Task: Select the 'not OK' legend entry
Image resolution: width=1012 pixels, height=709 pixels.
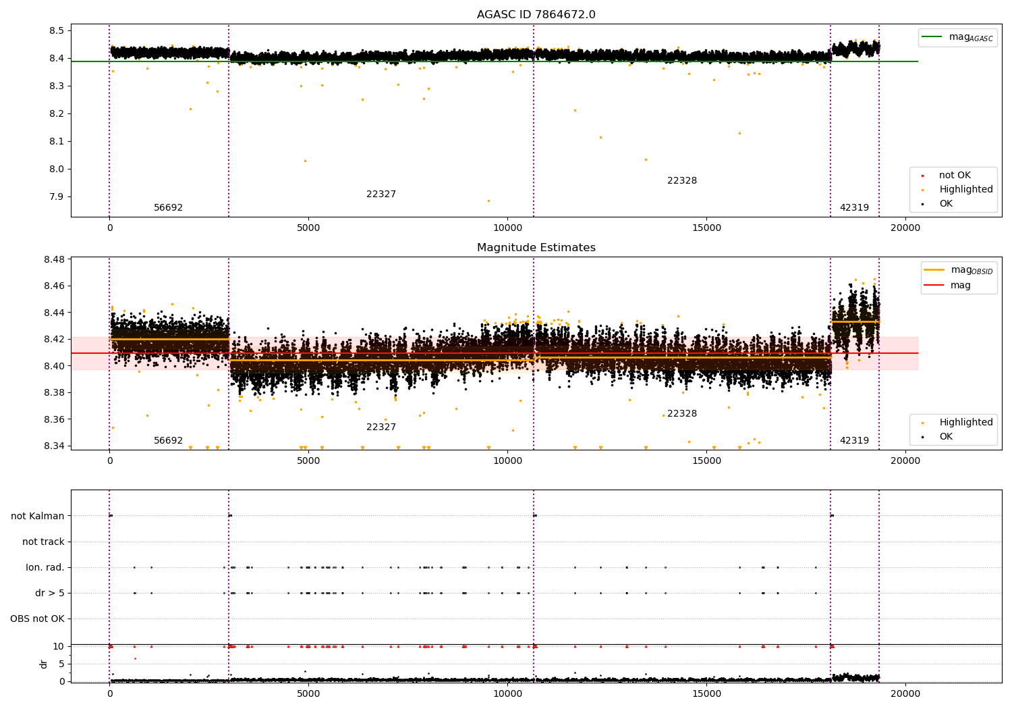Action: pos(955,176)
